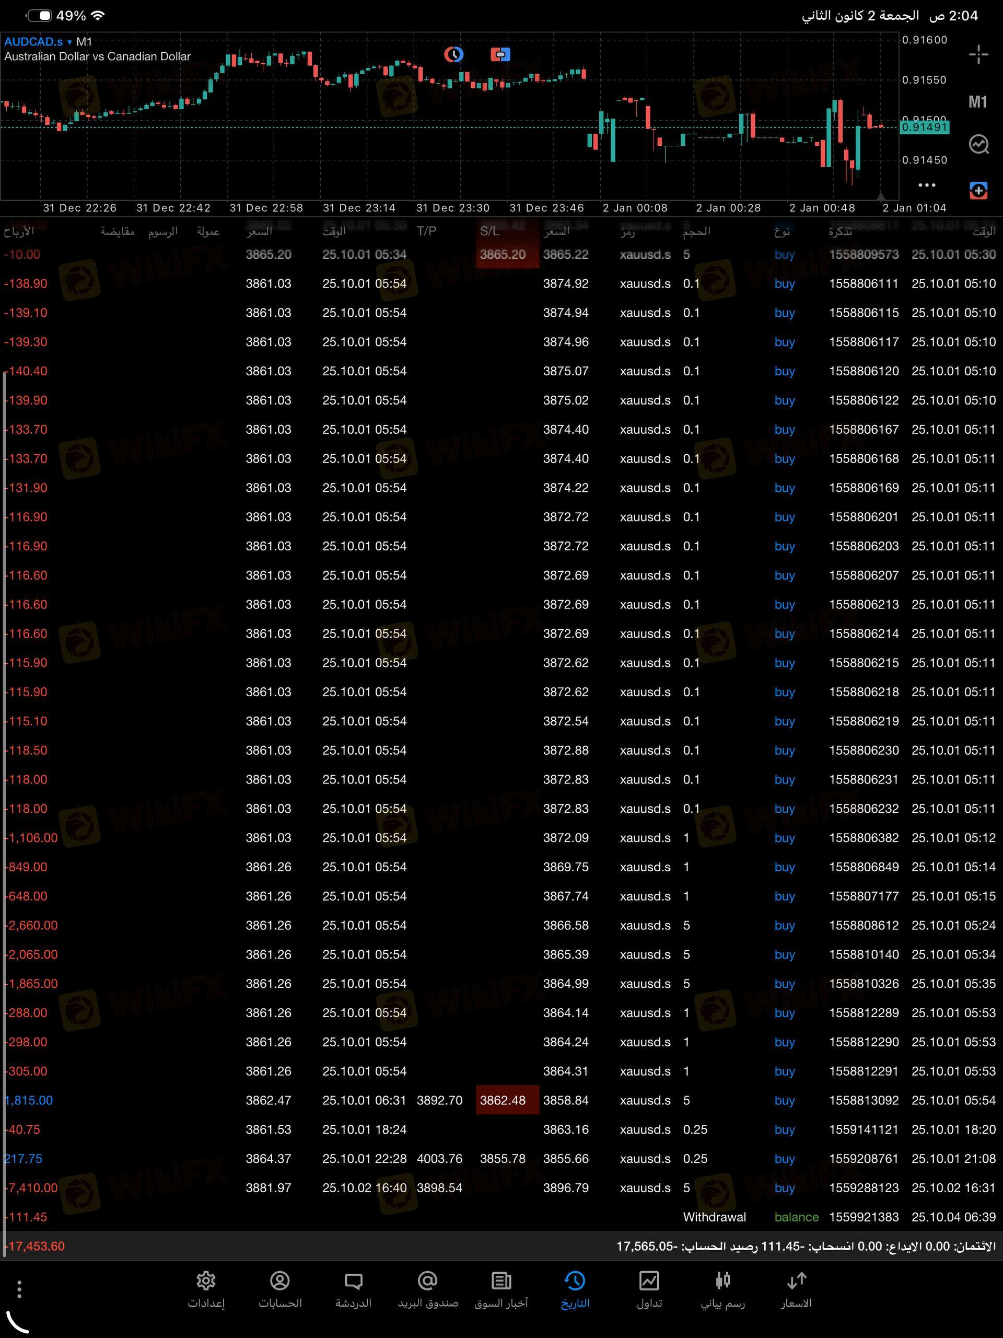Tap the crosshair tool icon

978,54
